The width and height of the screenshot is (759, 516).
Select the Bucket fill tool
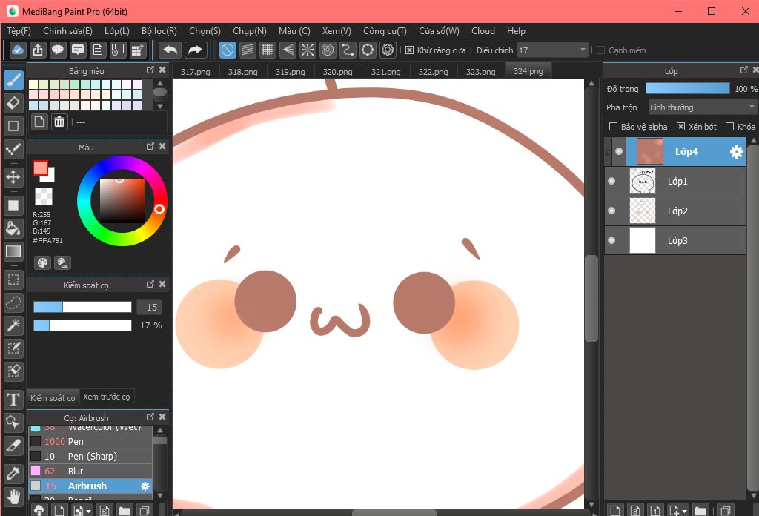[x=13, y=228]
